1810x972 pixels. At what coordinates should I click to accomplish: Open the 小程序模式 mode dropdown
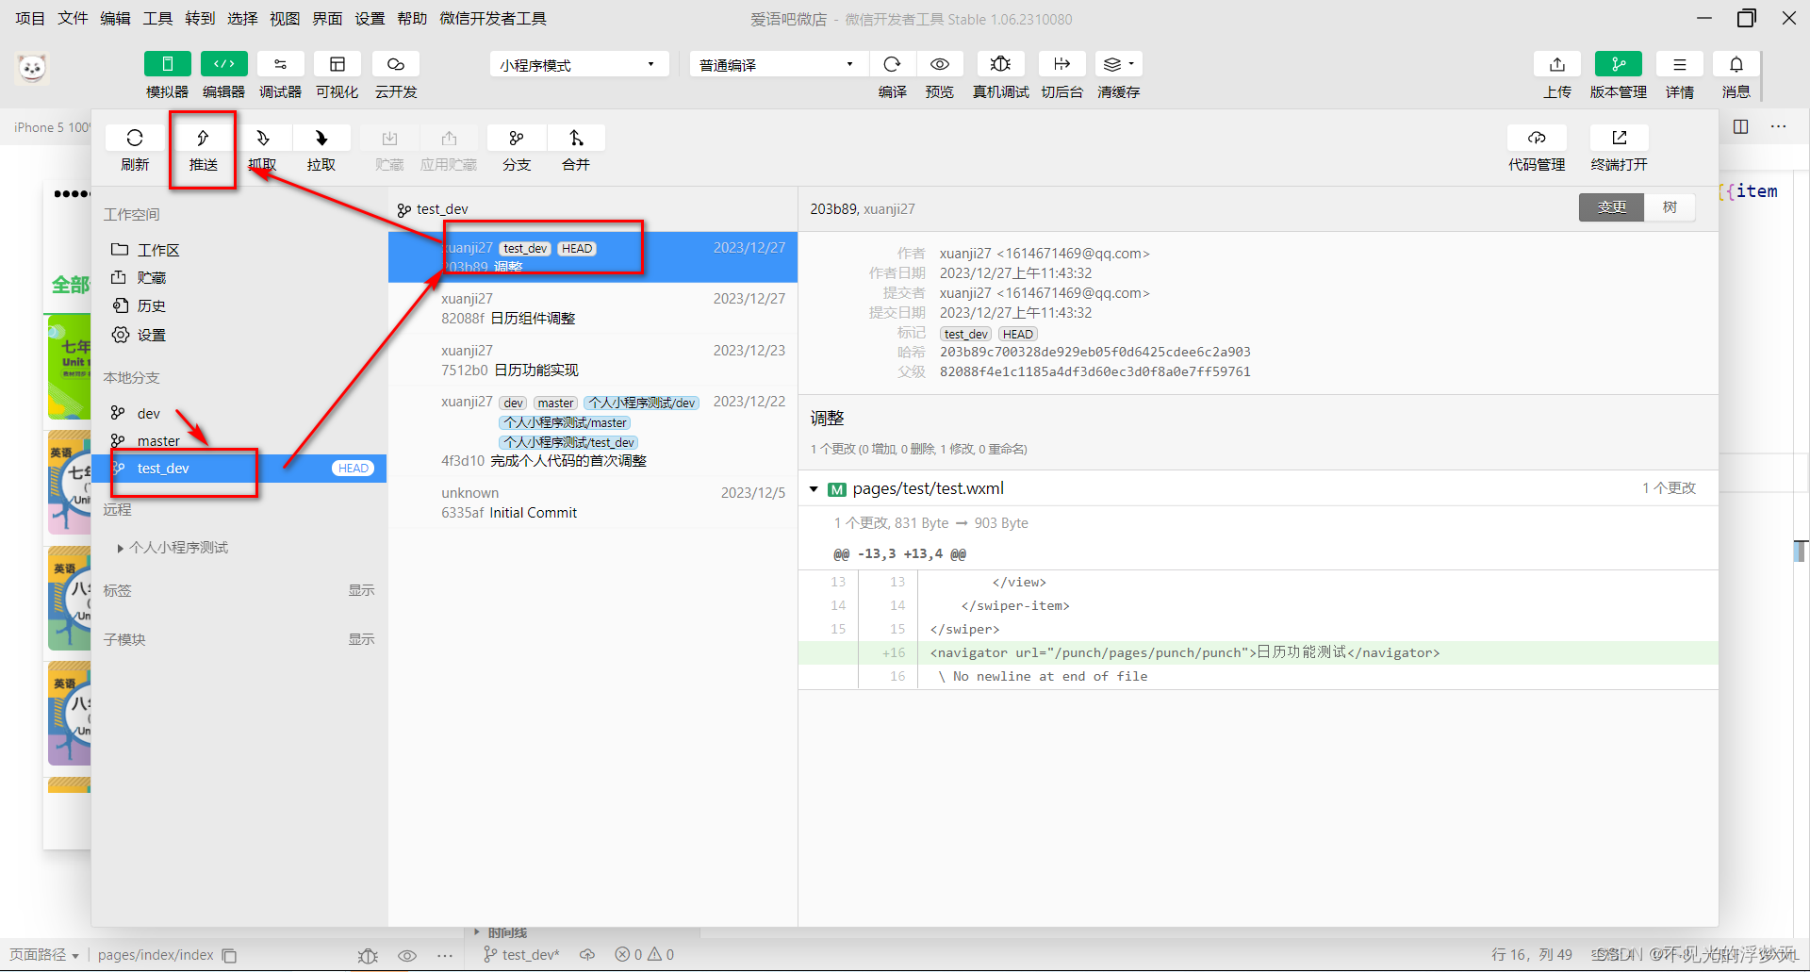coord(579,64)
